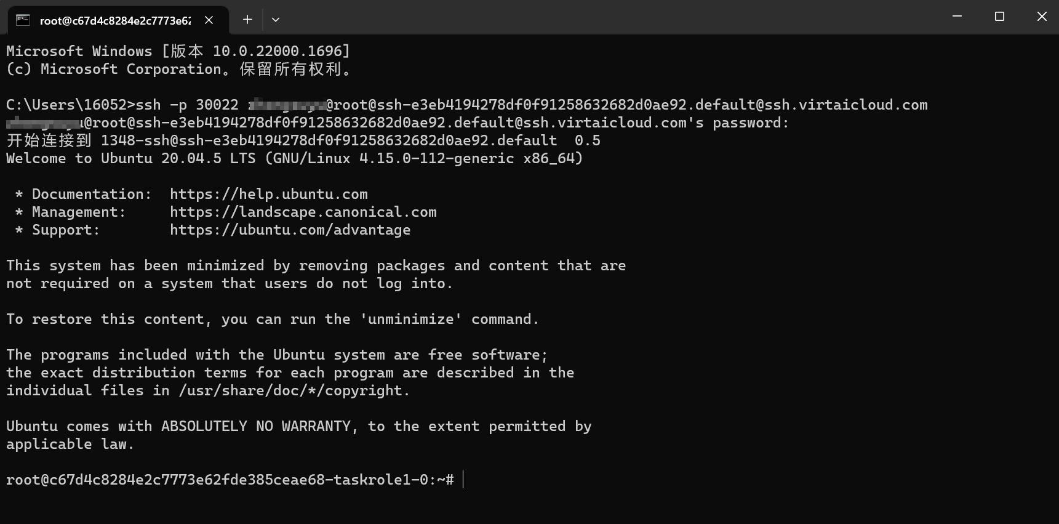
Task: Open the https://help.ubuntu.com link
Action: (268, 195)
